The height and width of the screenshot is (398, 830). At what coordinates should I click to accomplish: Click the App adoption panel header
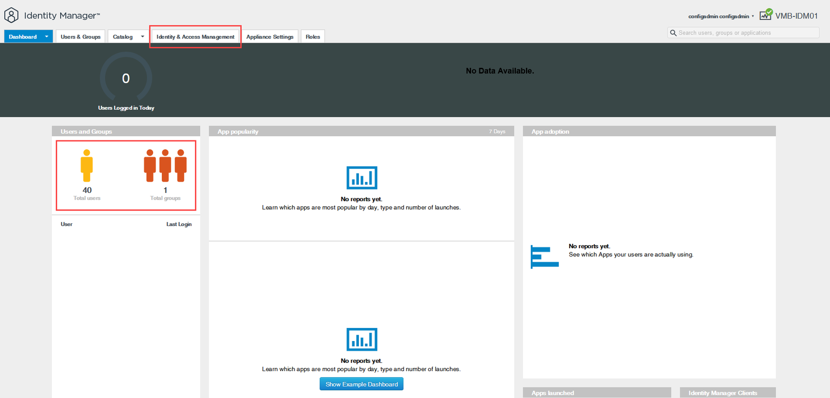[x=649, y=131]
